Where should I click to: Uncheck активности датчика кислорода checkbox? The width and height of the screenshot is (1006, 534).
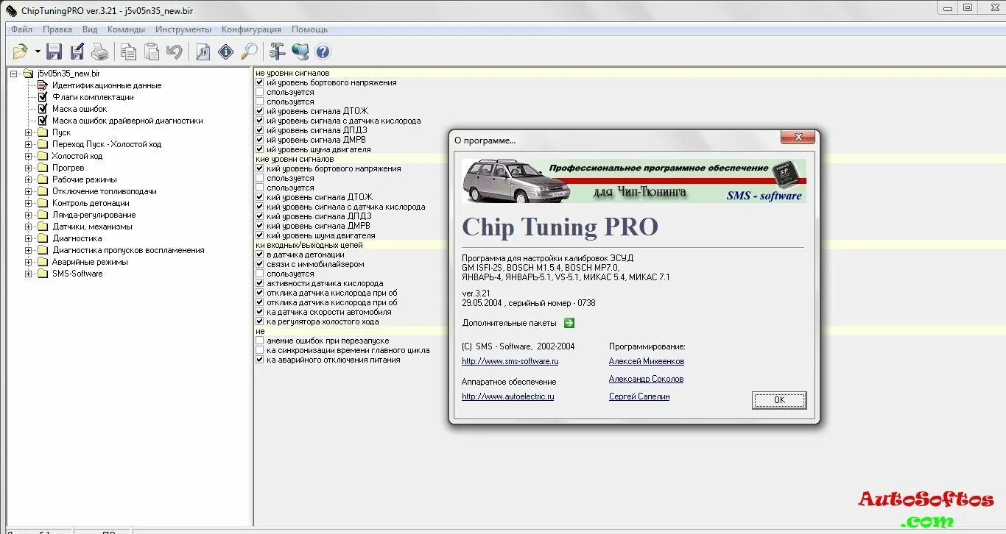click(259, 283)
